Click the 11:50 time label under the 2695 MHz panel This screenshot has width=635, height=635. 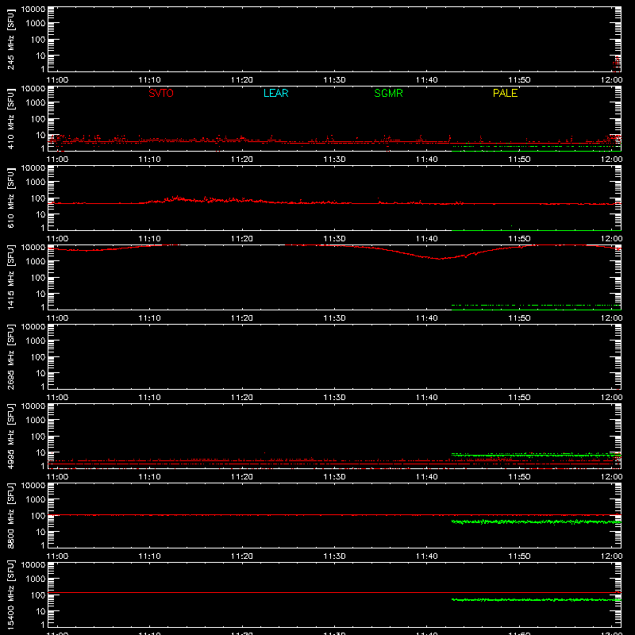coord(519,398)
